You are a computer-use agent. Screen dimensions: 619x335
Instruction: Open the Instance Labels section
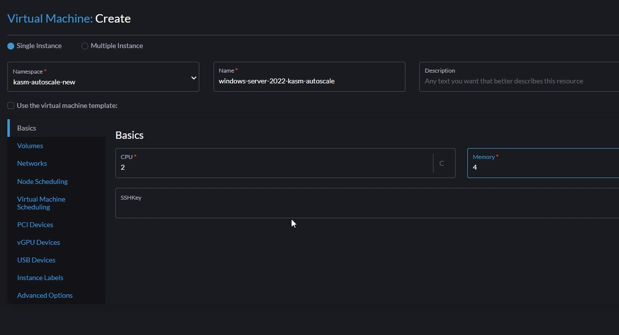coord(40,278)
